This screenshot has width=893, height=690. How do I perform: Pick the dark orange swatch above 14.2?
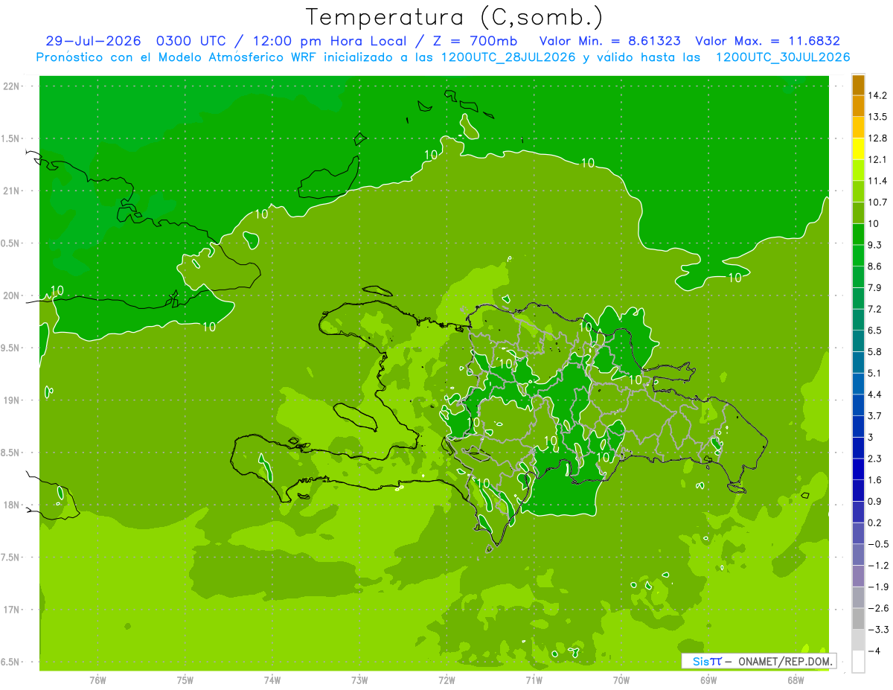pos(858,85)
